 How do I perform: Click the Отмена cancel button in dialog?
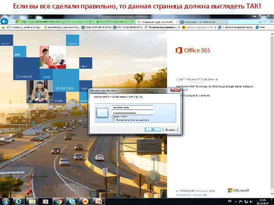pyautogui.click(x=170, y=129)
